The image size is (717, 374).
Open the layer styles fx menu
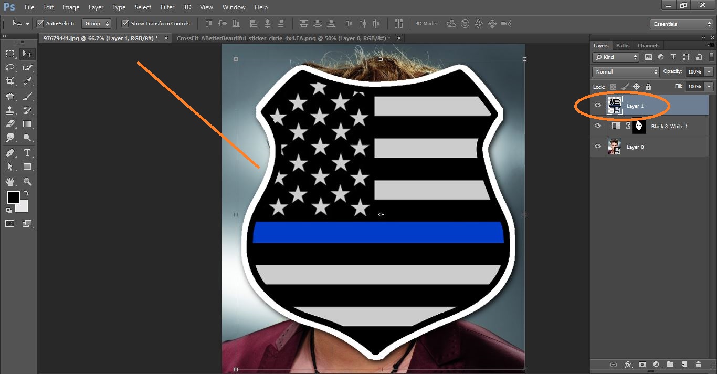[628, 364]
